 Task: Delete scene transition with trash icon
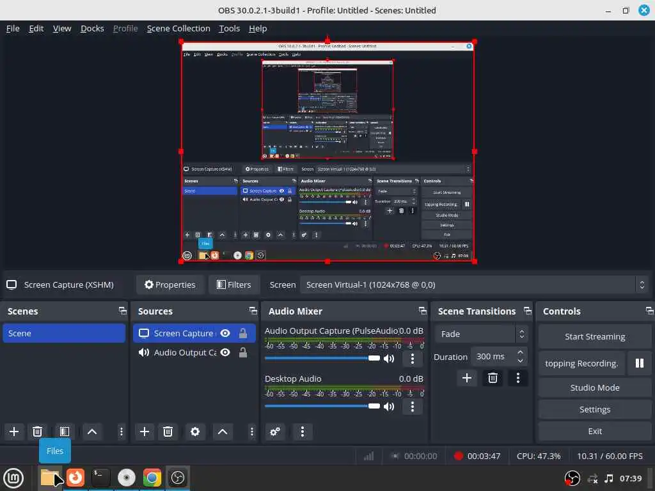(x=493, y=378)
